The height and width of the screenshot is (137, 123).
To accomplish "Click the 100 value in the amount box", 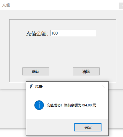I will (x=54, y=33).
